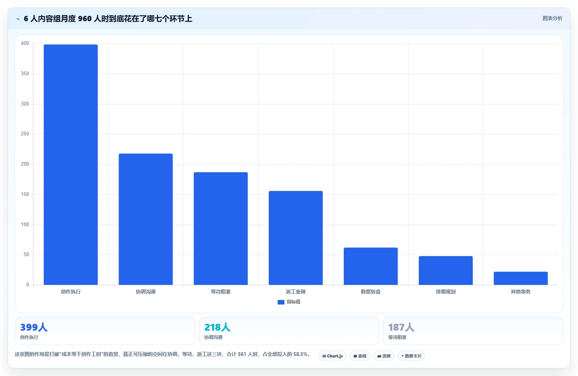578x376 pixels.
Task: Toggle the 指标值 legend color box
Action: [x=281, y=302]
